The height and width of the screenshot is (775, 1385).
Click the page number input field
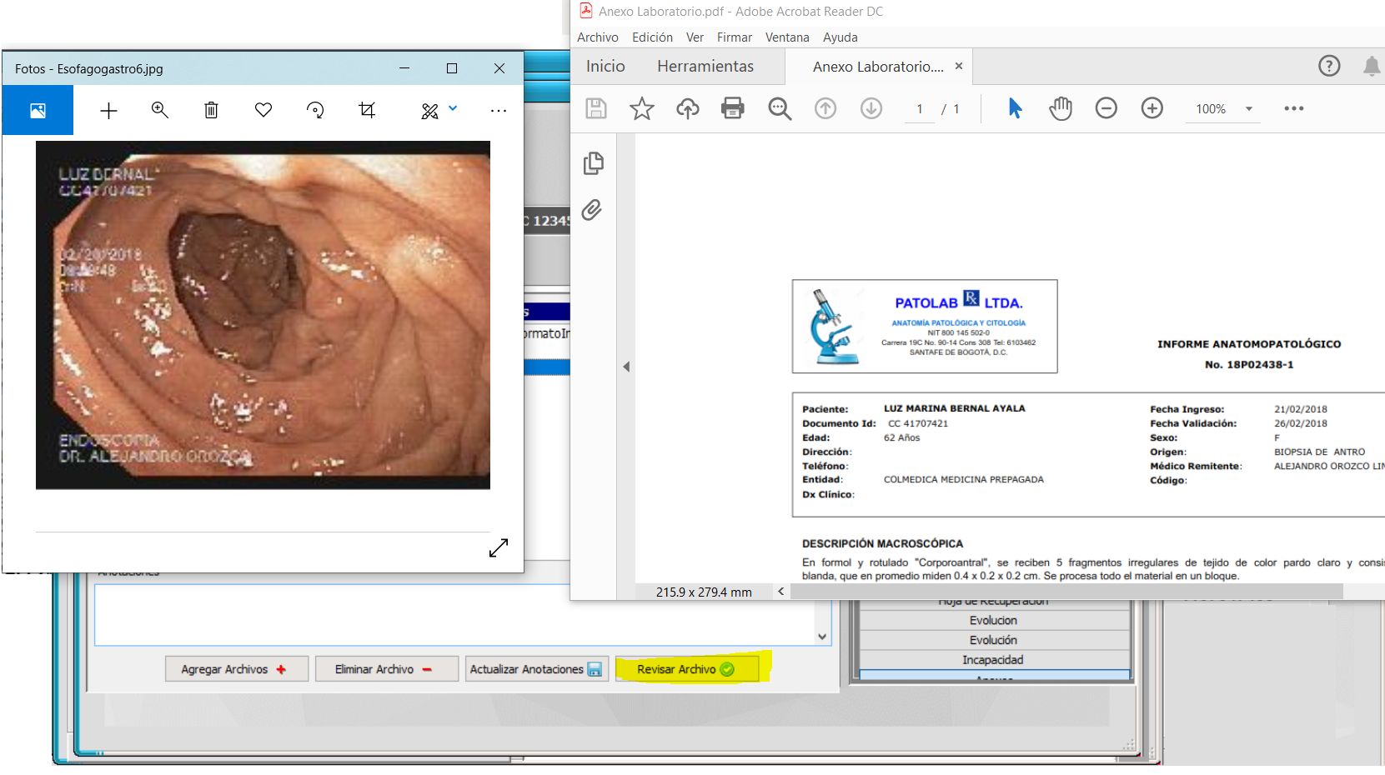coord(918,108)
